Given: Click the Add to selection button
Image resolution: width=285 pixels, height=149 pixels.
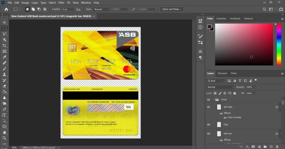Looking at the screenshot, I should pos(33,9).
